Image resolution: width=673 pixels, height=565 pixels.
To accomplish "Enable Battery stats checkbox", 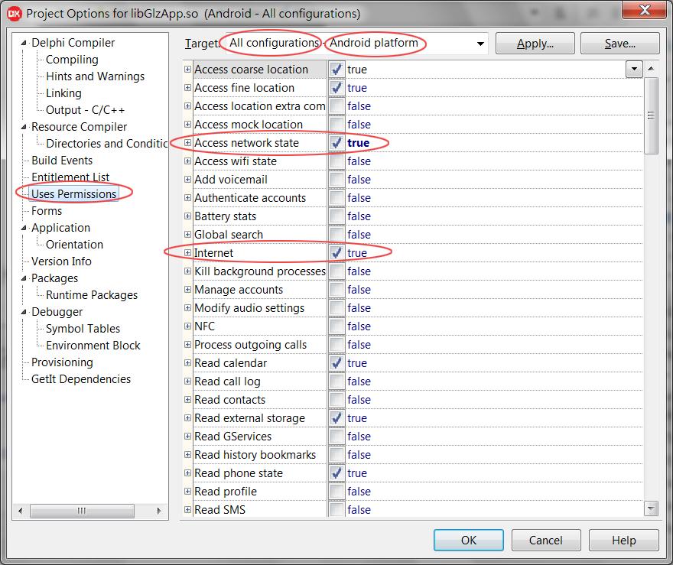I will point(337,216).
